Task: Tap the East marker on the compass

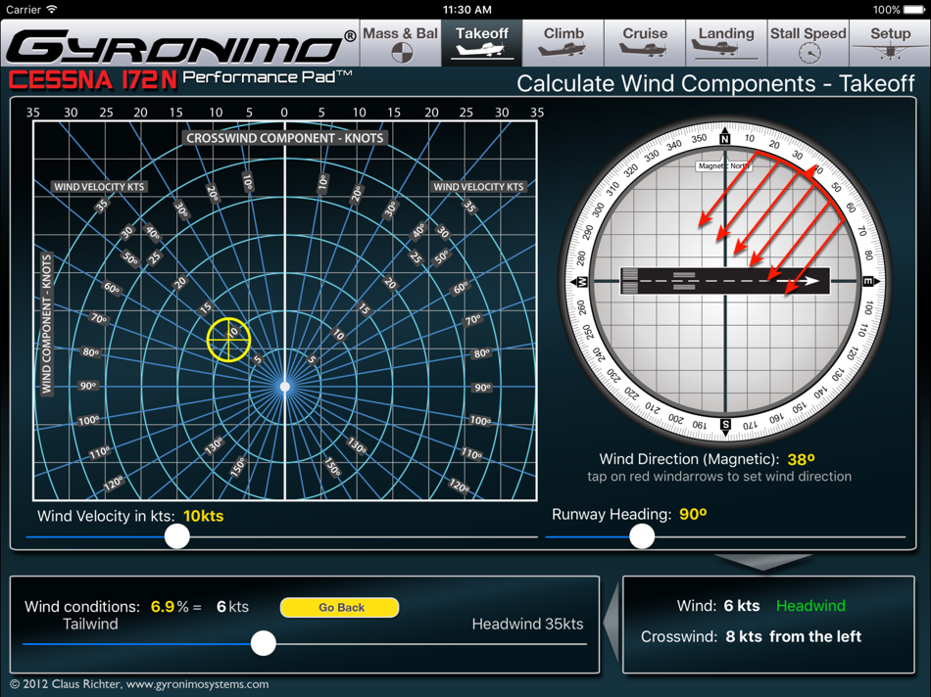Action: (x=870, y=282)
